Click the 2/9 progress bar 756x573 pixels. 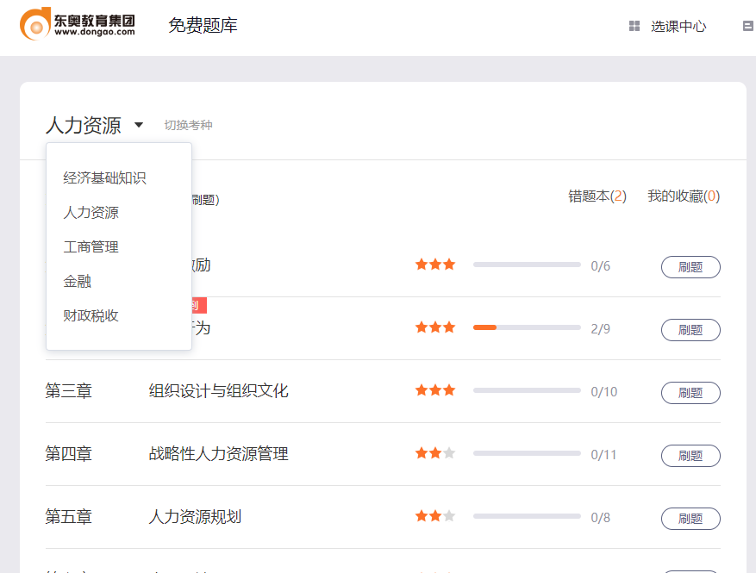(x=526, y=327)
